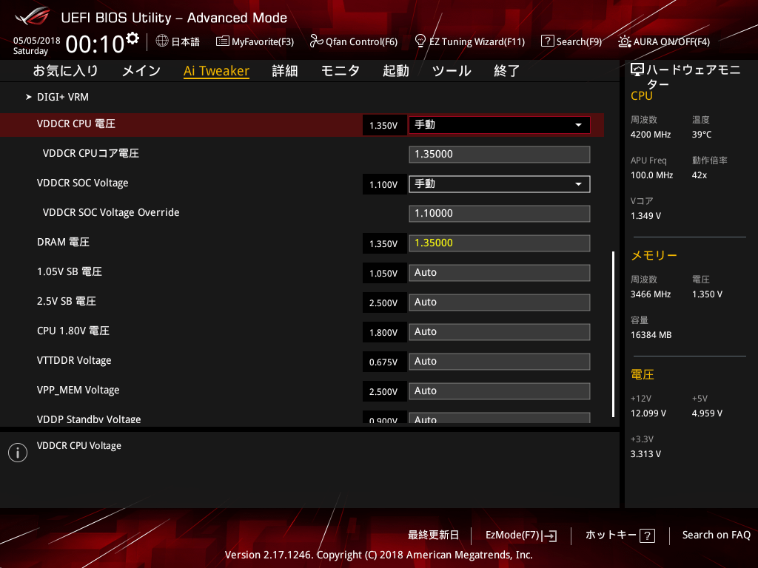The height and width of the screenshot is (568, 758).
Task: Click the 1.05V SB 電圧 label
Action: (x=69, y=272)
